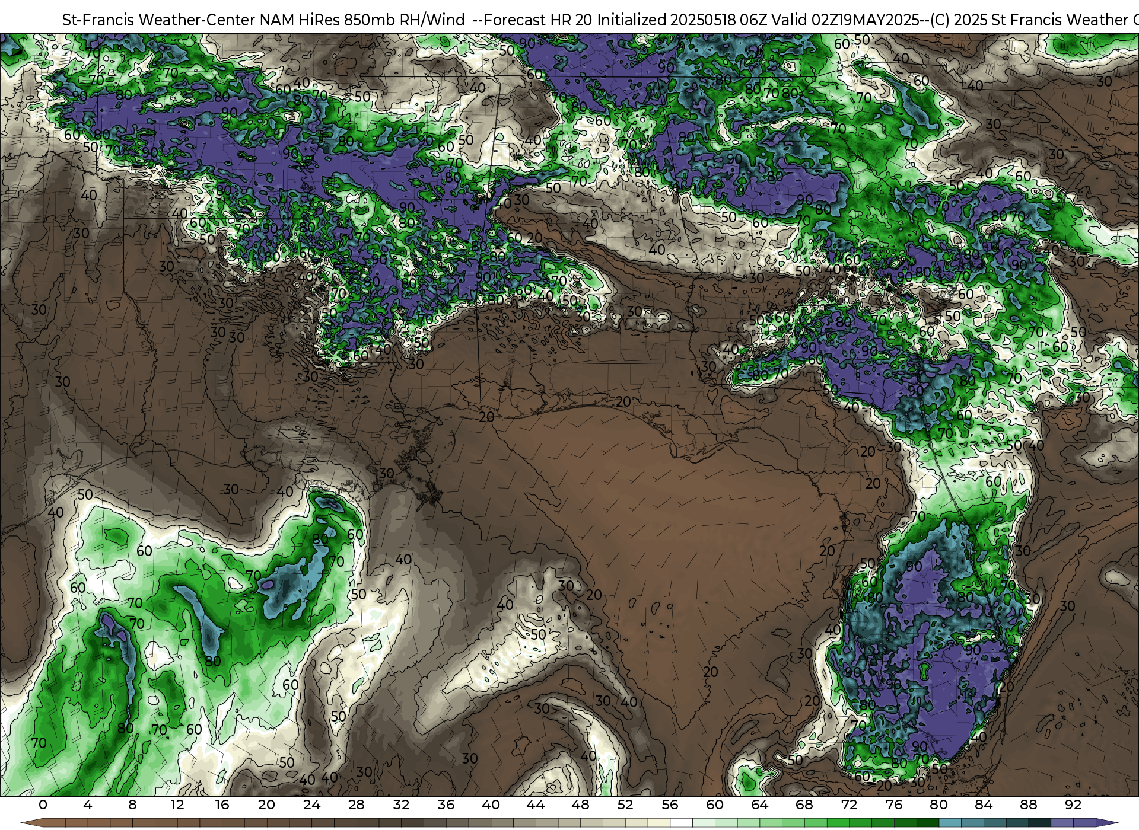This screenshot has width=1139, height=830.
Task: Click the colorbar label 8
Action: click(x=132, y=805)
